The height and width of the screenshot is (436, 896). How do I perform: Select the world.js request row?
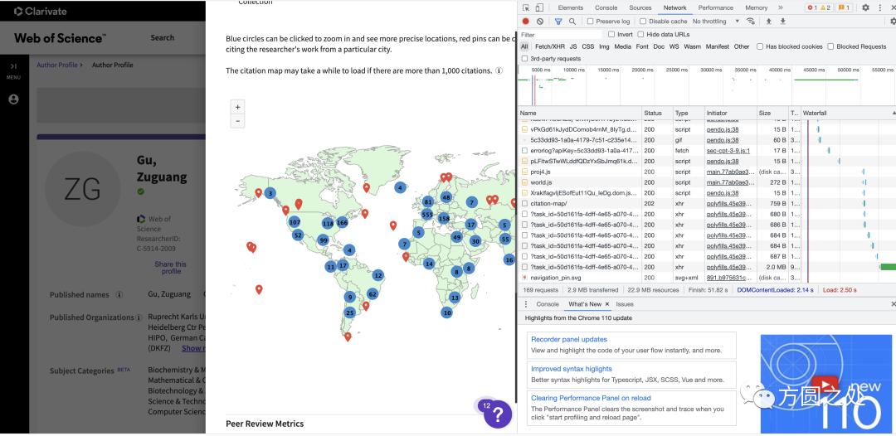(707, 182)
